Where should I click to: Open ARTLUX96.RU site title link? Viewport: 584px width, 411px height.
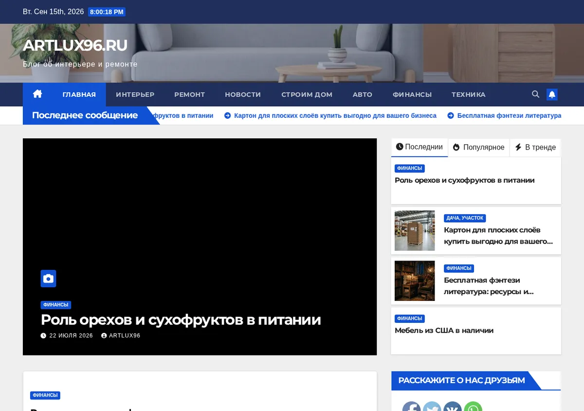[75, 45]
